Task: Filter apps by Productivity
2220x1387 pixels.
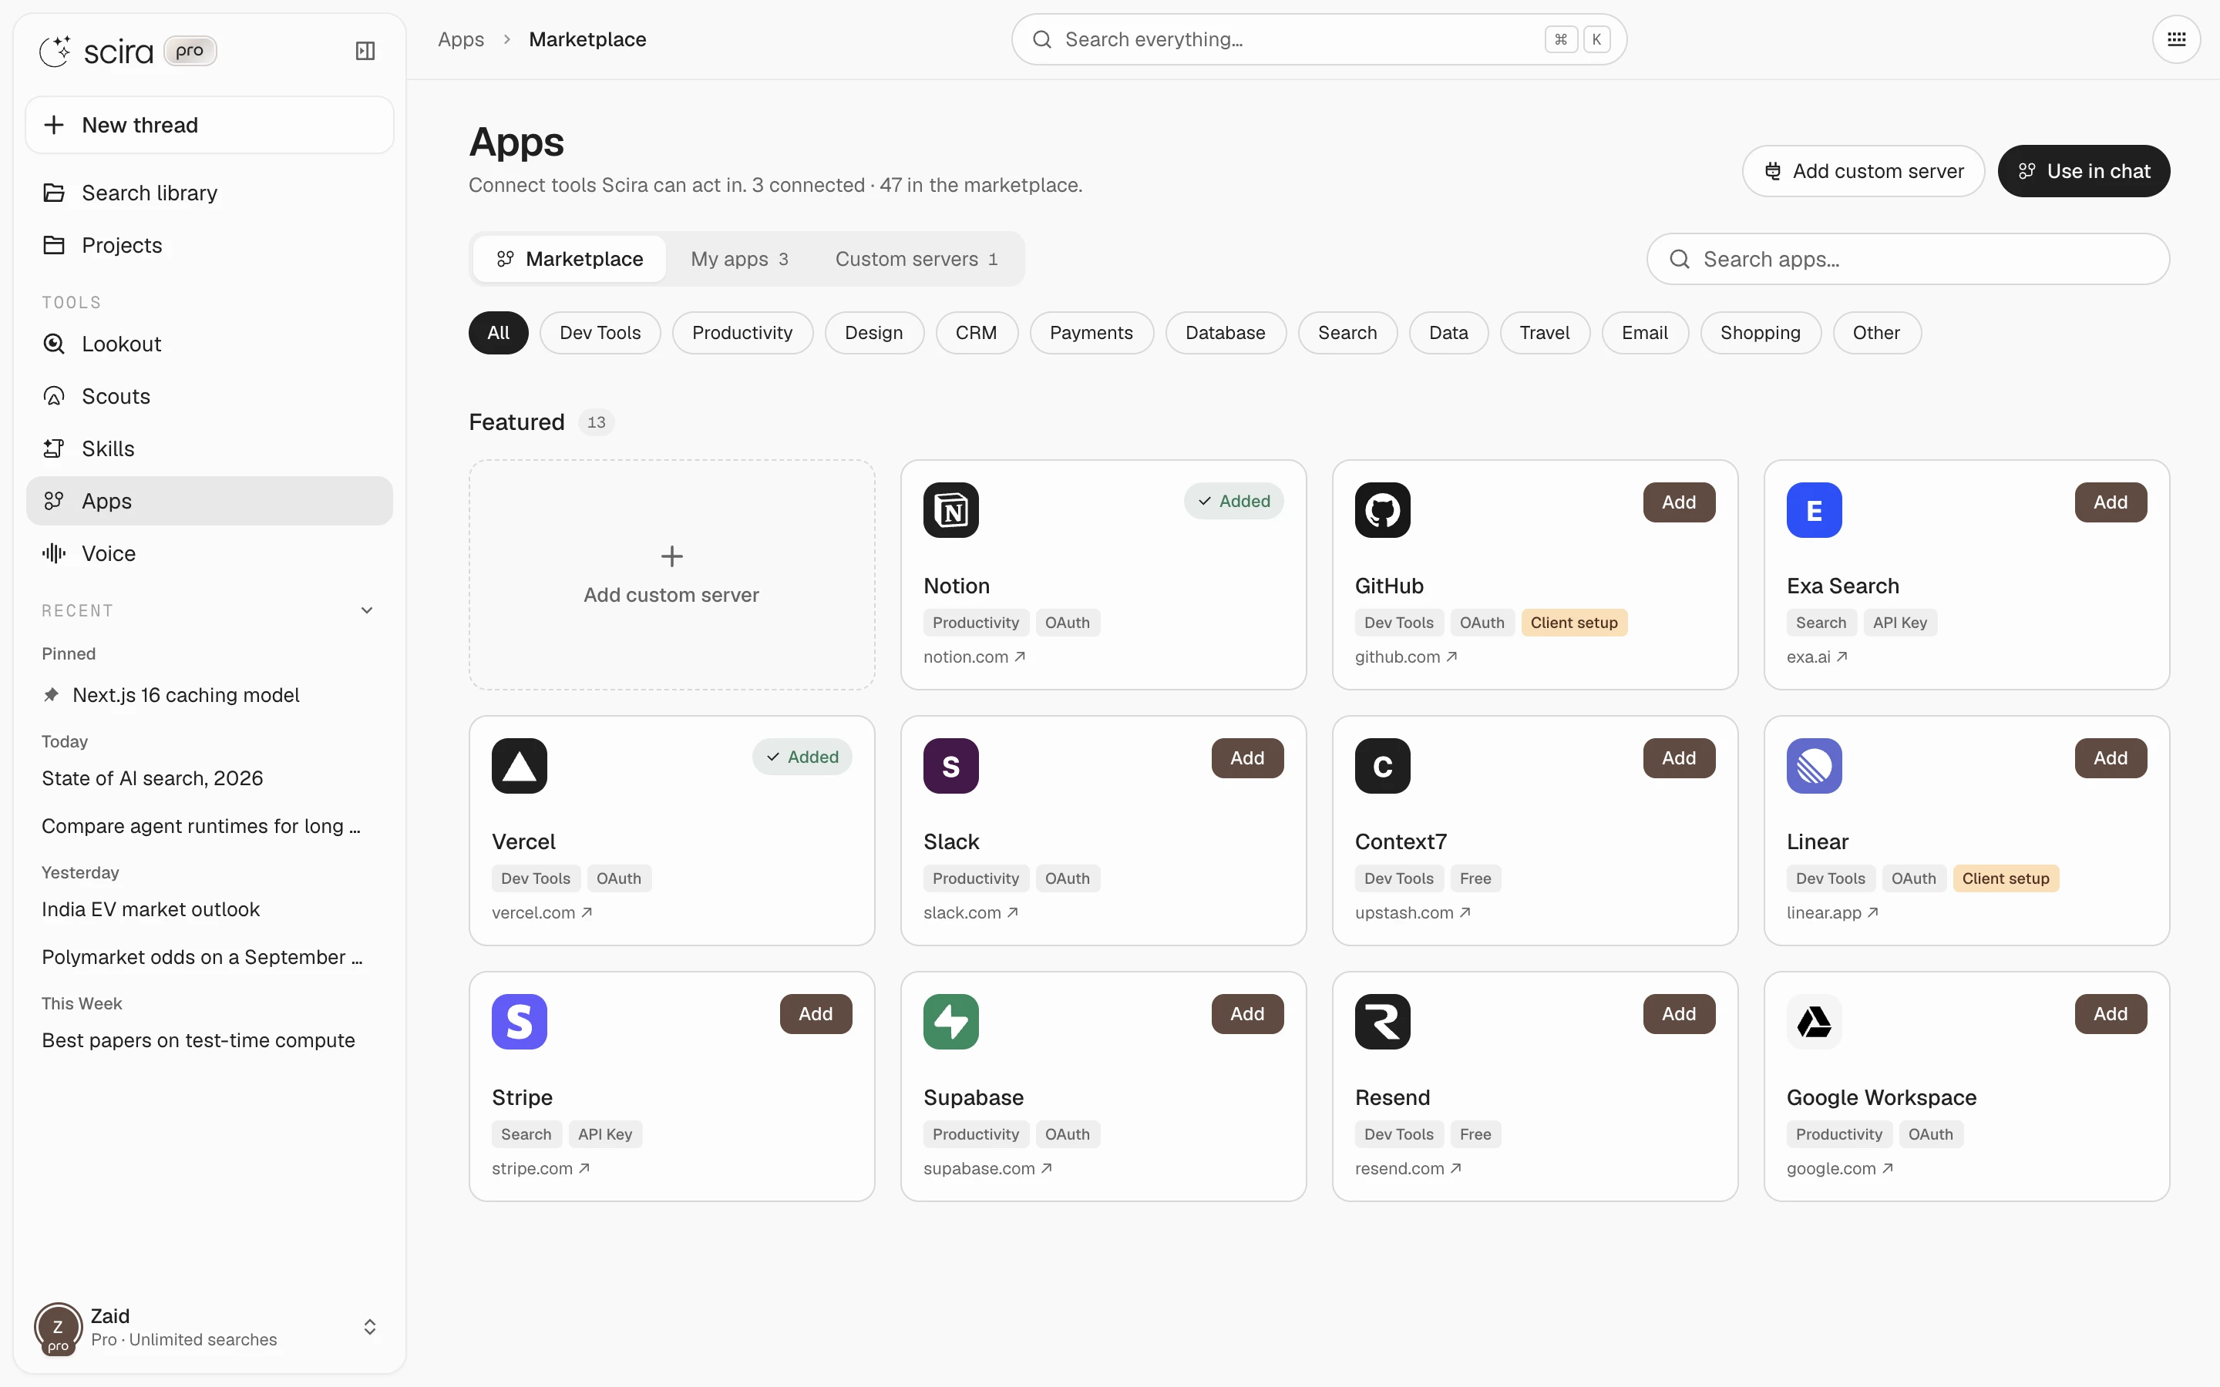Action: [x=742, y=333]
